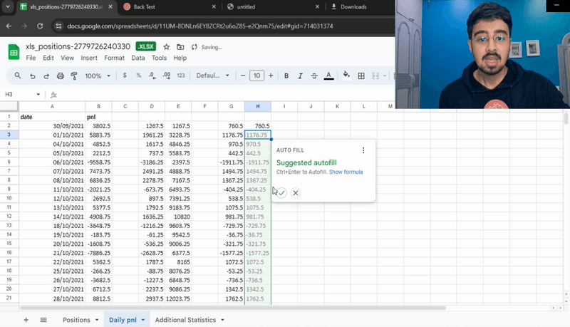Open the borders grid icon
Viewport: 570px width, 327px height.
tap(361, 76)
